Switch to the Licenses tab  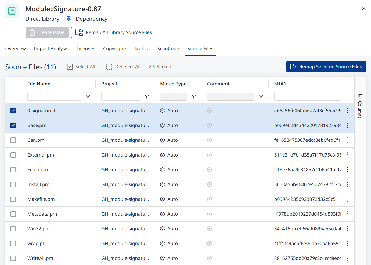(x=86, y=49)
